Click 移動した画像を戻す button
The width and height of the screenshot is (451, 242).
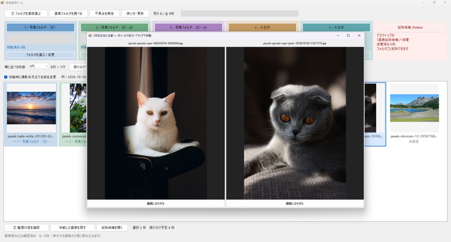73,227
